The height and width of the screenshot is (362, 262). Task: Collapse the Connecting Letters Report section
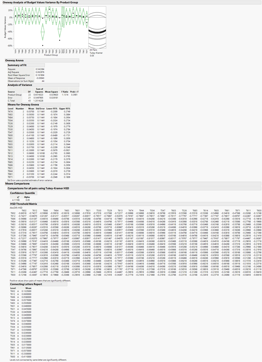tap(26, 284)
